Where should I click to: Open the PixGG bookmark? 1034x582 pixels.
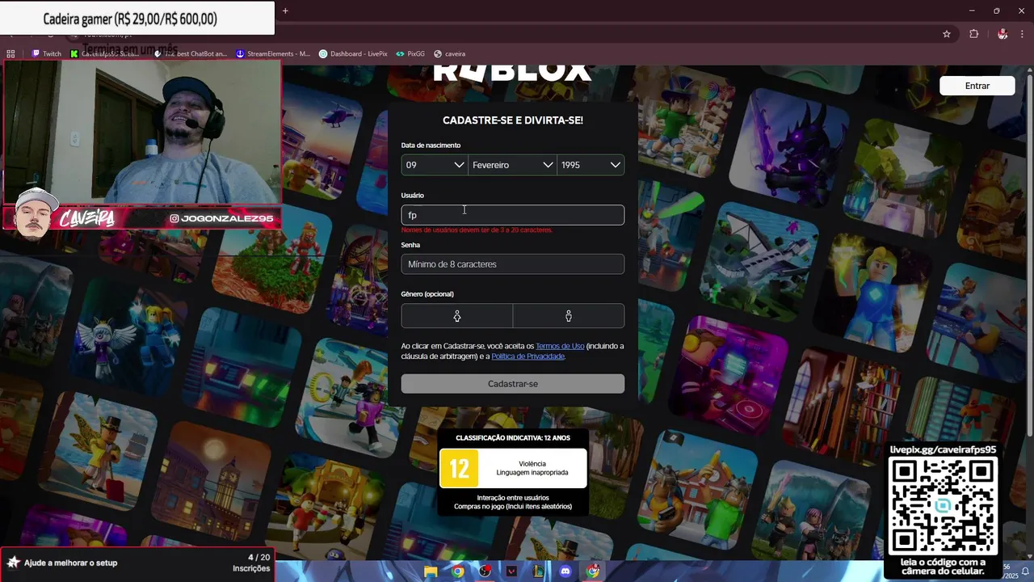410,54
